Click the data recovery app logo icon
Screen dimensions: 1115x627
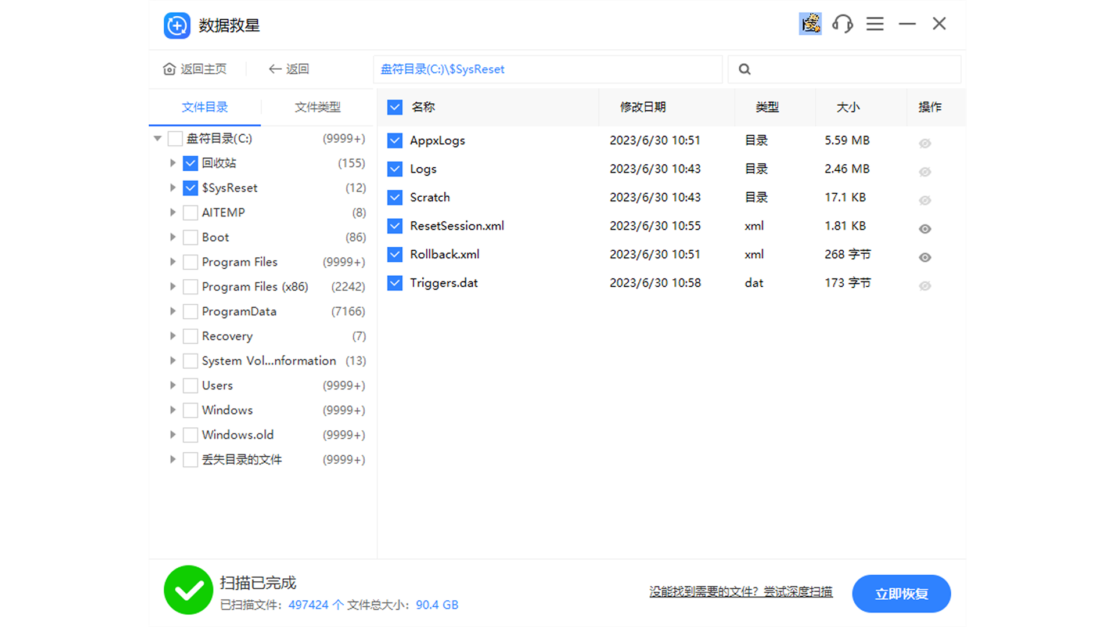[x=177, y=26]
